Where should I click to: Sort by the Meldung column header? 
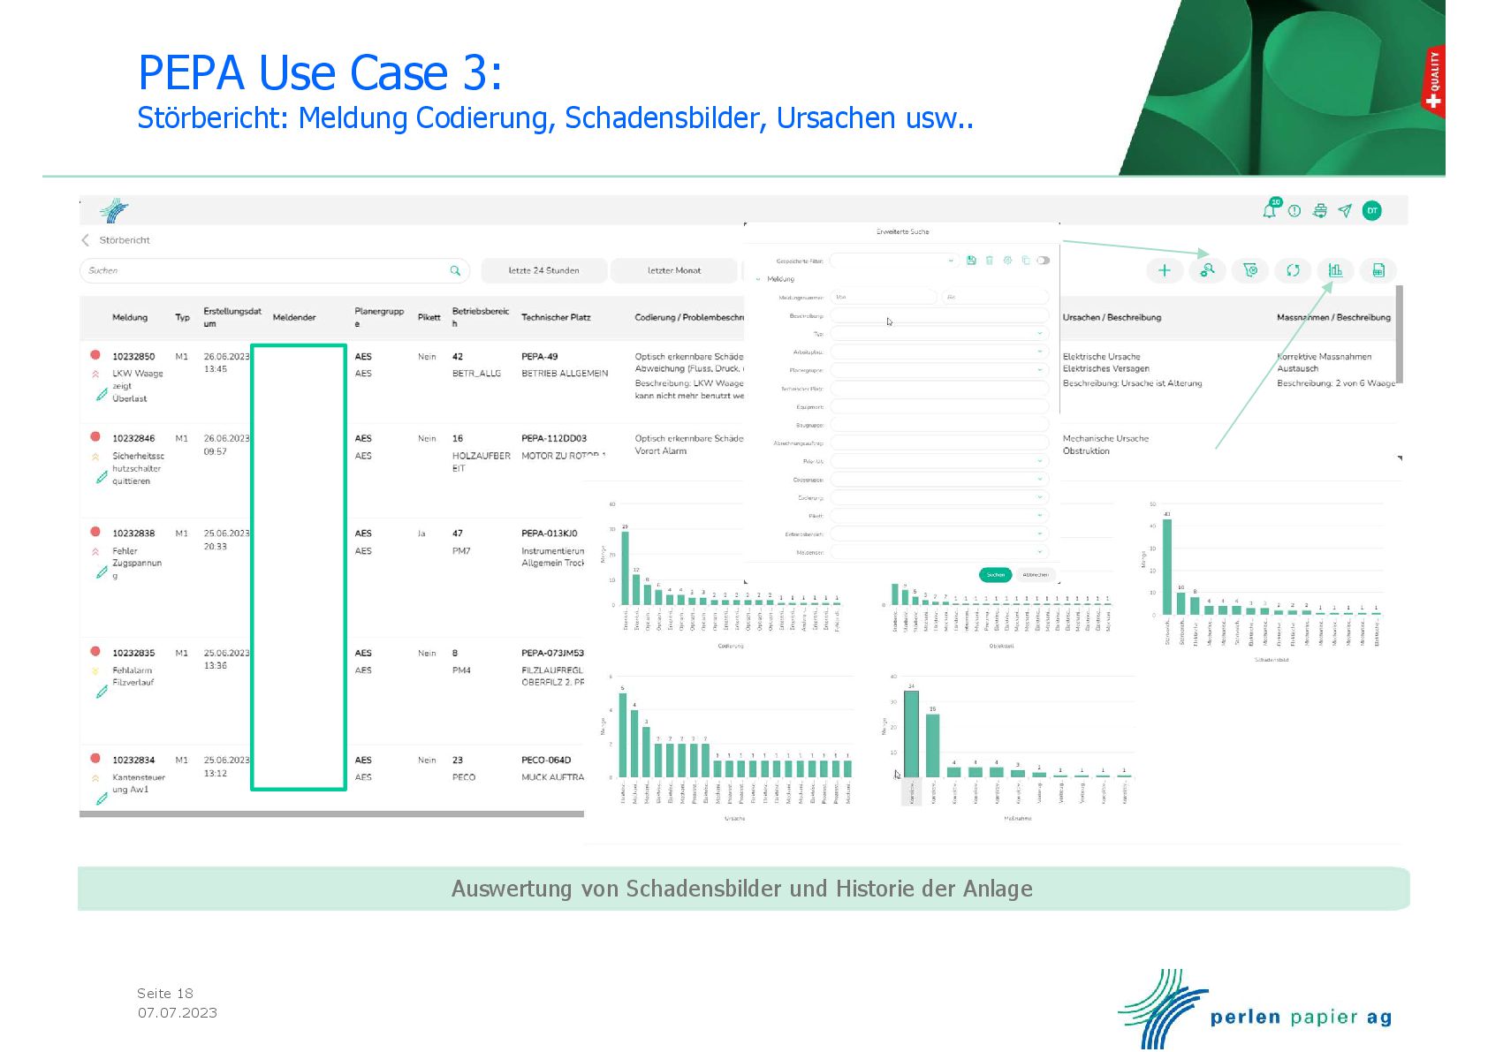pyautogui.click(x=130, y=317)
